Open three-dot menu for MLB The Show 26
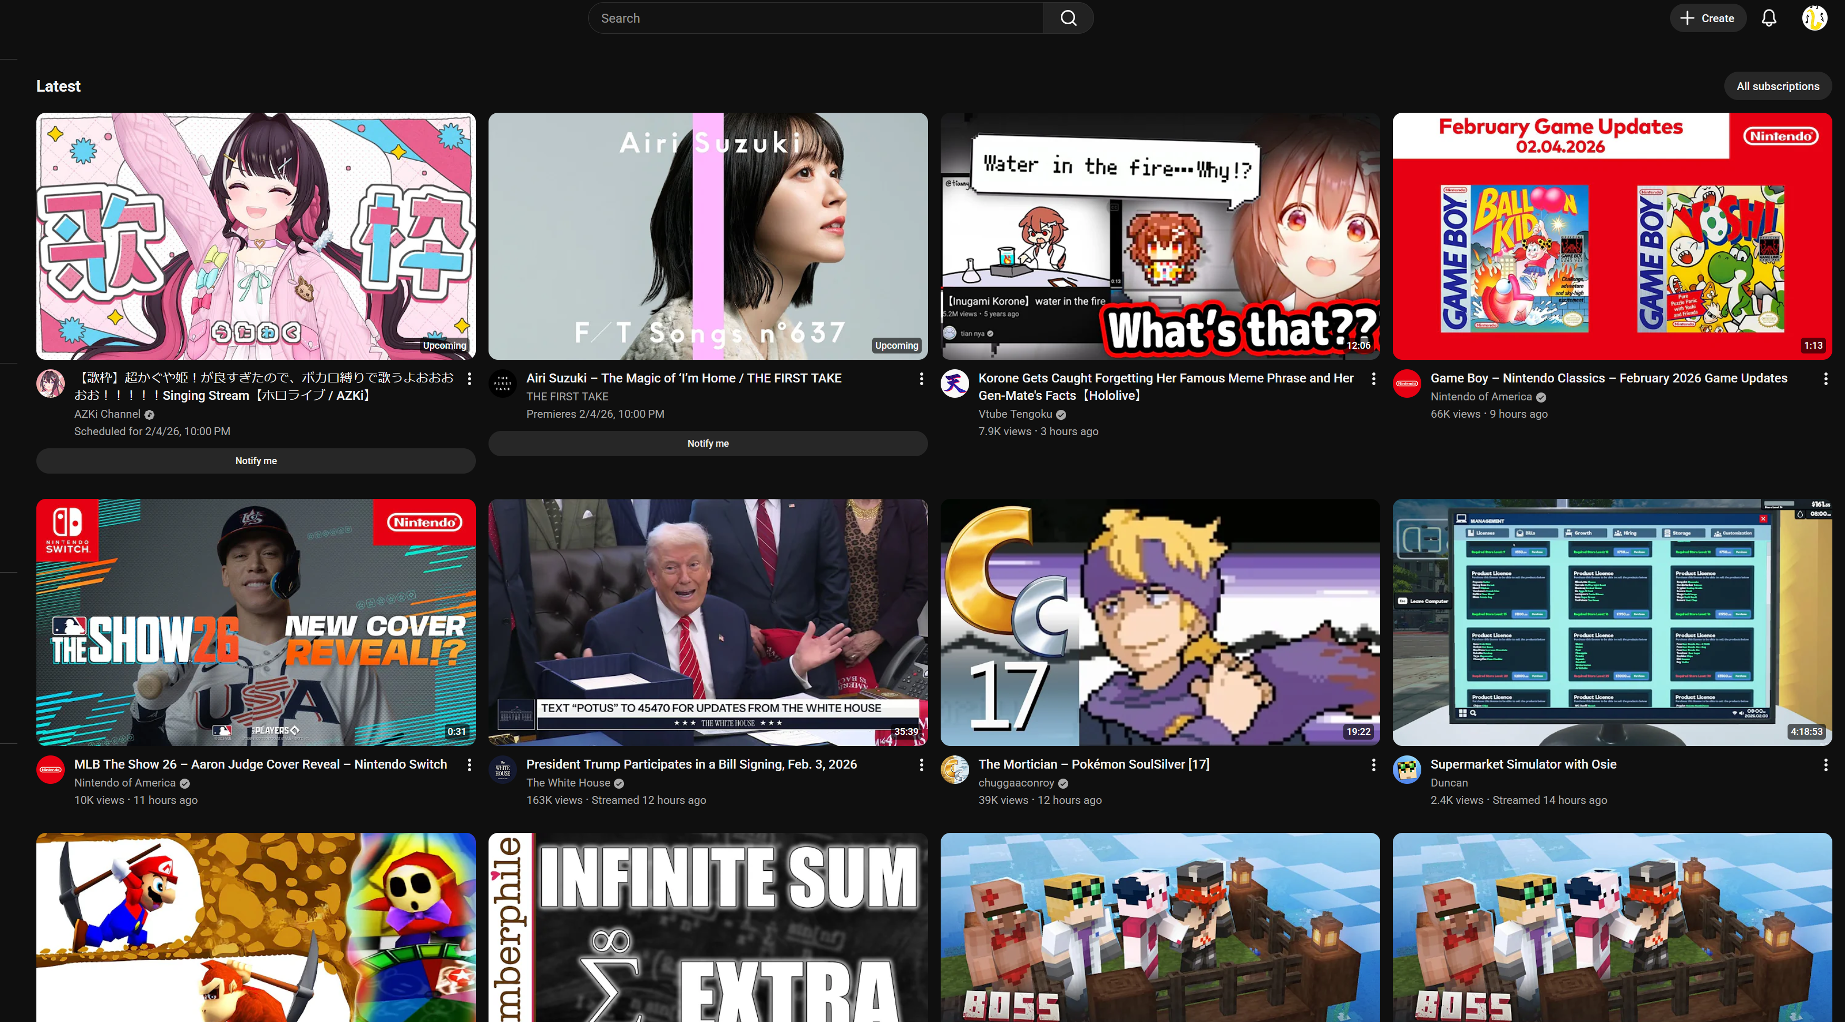This screenshot has height=1022, width=1845. [469, 765]
